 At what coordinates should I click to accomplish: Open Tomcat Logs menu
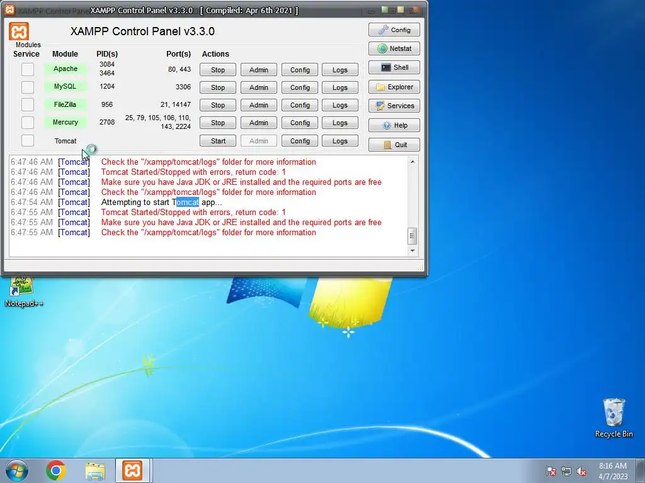[340, 141]
